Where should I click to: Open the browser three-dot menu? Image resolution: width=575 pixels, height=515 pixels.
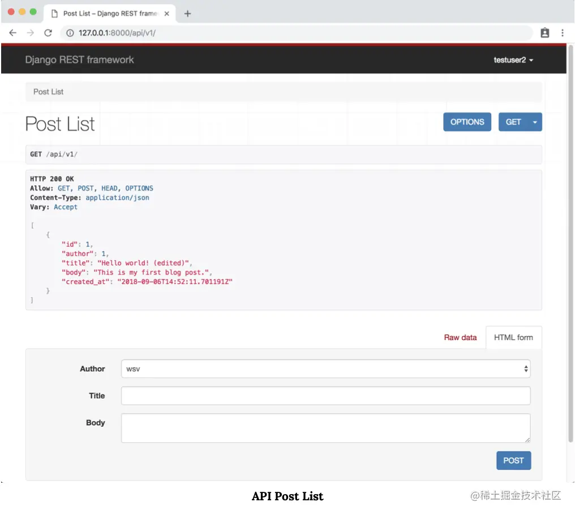pos(563,33)
